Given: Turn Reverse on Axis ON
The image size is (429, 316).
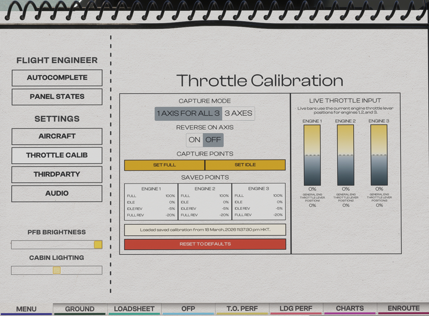Looking at the screenshot, I should pyautogui.click(x=194, y=140).
